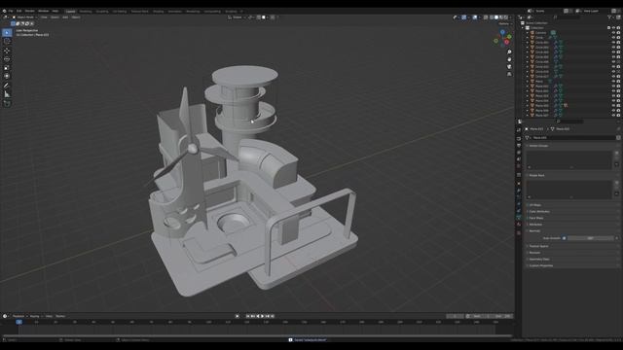Image resolution: width=623 pixels, height=350 pixels.
Task: Click the XYZ navigation gizmo in the viewport
Action: 503,38
